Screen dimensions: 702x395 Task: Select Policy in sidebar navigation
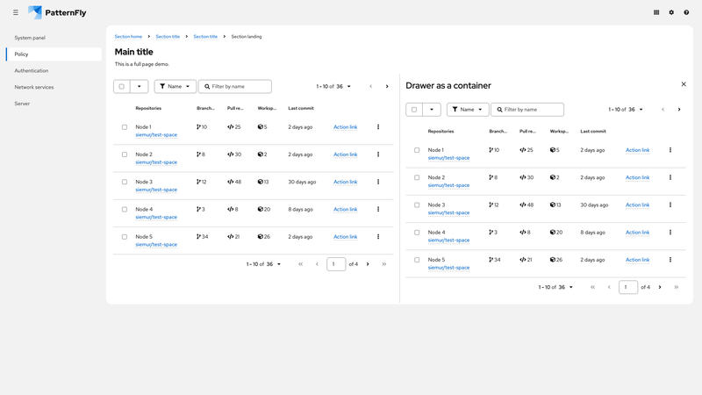(x=54, y=54)
